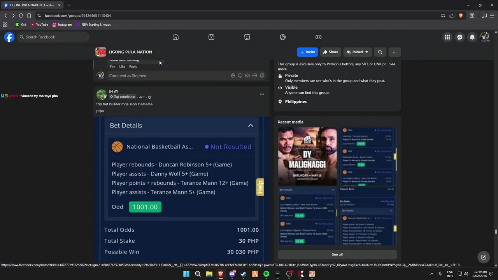Insert GIF in comment box
The height and width of the screenshot is (280, 498).
[x=254, y=75]
